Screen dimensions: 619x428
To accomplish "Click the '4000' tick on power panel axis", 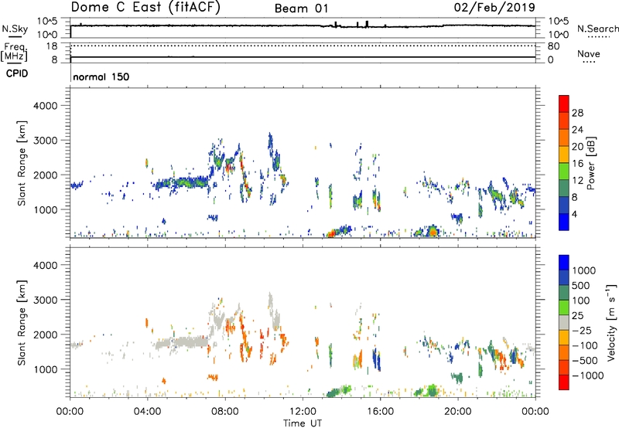I will tap(45, 106).
